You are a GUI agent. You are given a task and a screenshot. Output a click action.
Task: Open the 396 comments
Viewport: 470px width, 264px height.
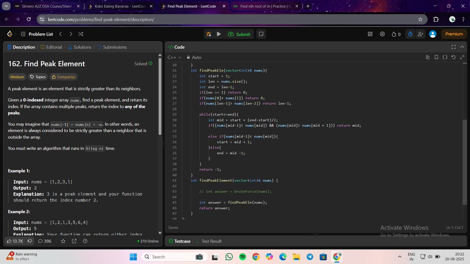[x=45, y=241]
